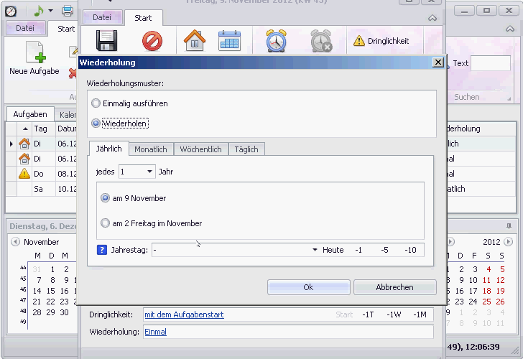Select am 2 Freitag im November option
The height and width of the screenshot is (359, 523).
[x=105, y=223]
